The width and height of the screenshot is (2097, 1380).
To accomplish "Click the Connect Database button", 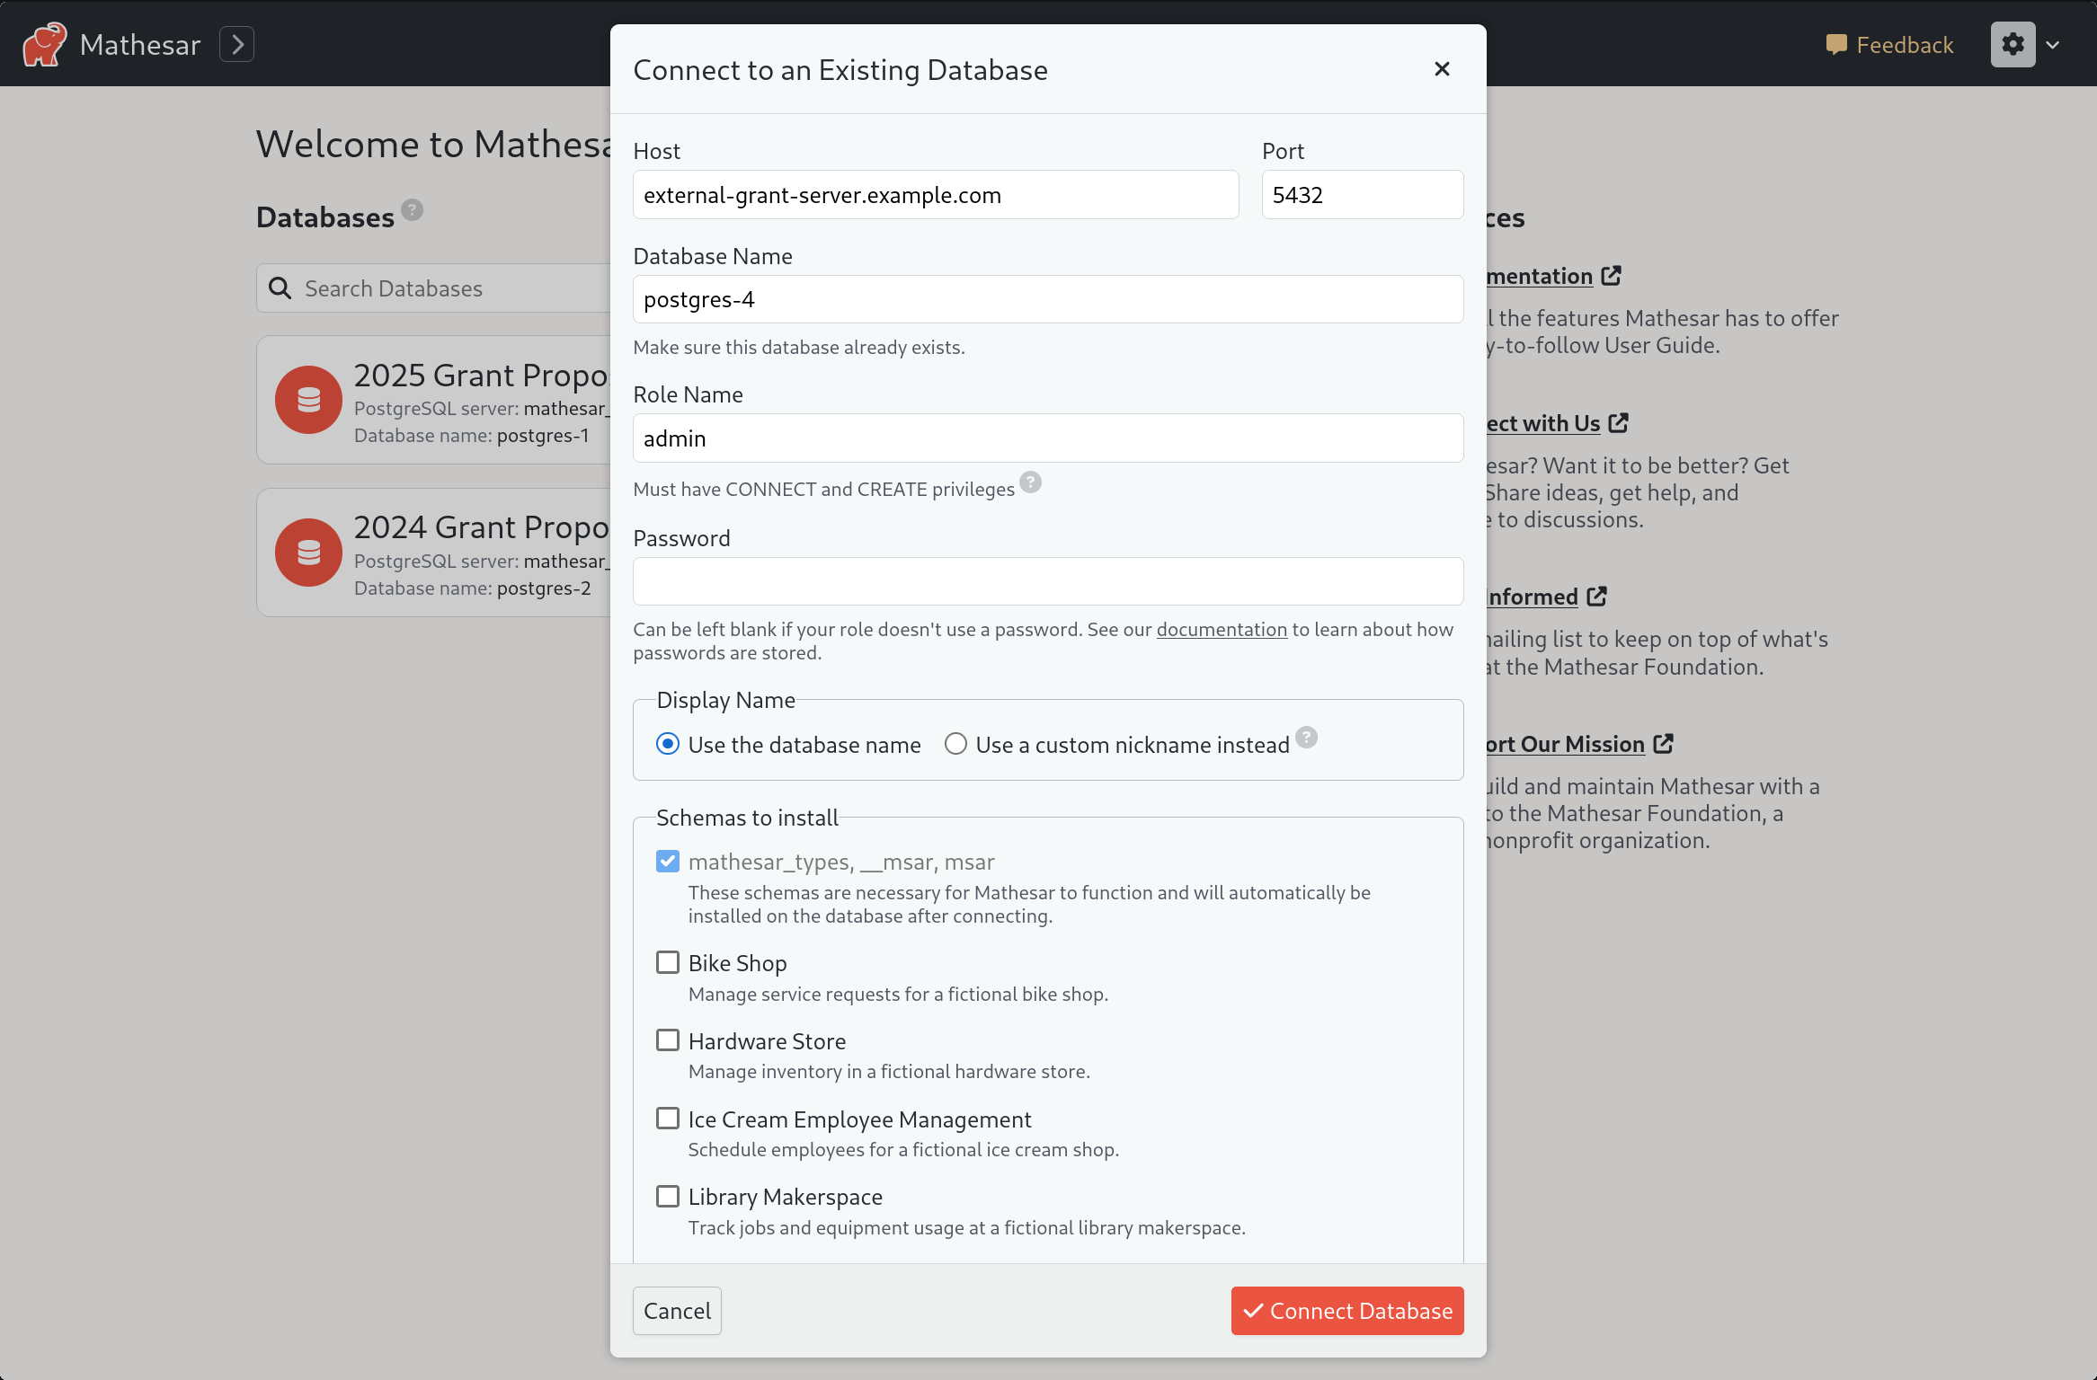I will coord(1346,1311).
